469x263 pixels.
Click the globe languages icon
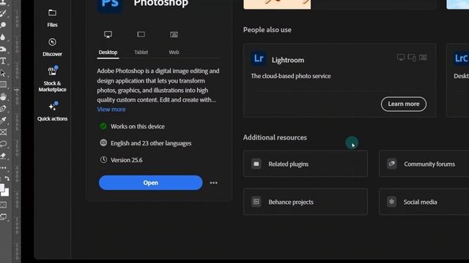tap(103, 143)
